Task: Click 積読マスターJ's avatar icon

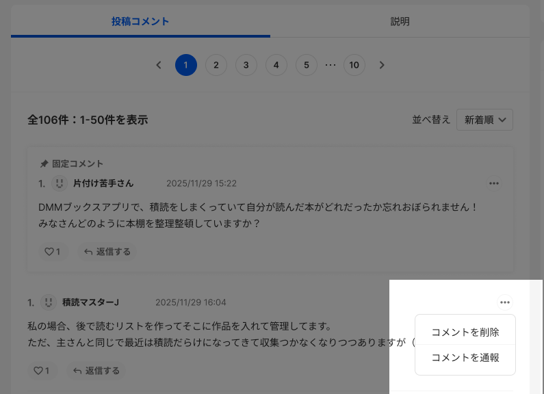Action: pyautogui.click(x=49, y=302)
